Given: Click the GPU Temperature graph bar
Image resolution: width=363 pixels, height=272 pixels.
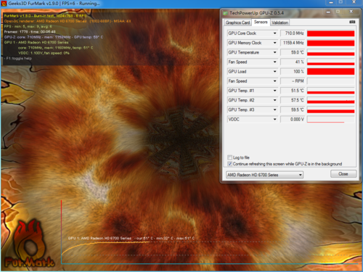Looking at the screenshot, I should click(x=330, y=52).
